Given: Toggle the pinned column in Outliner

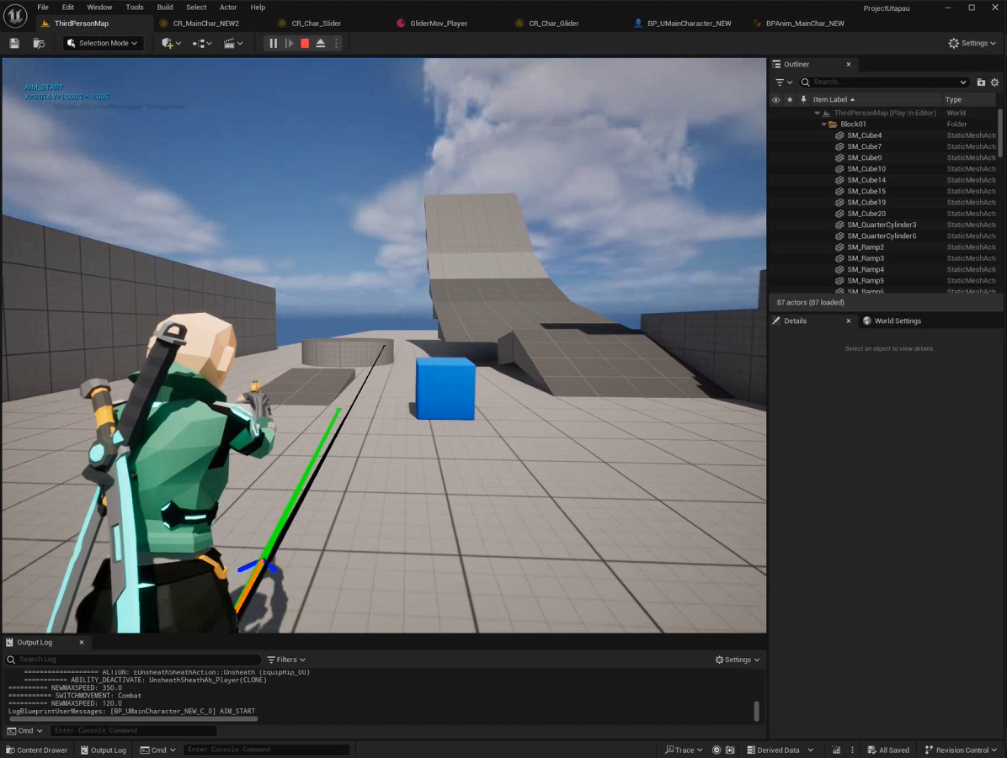Looking at the screenshot, I should click(803, 99).
